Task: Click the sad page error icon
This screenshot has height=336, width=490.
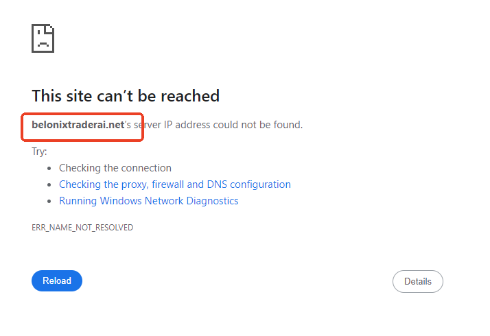Action: (43, 38)
